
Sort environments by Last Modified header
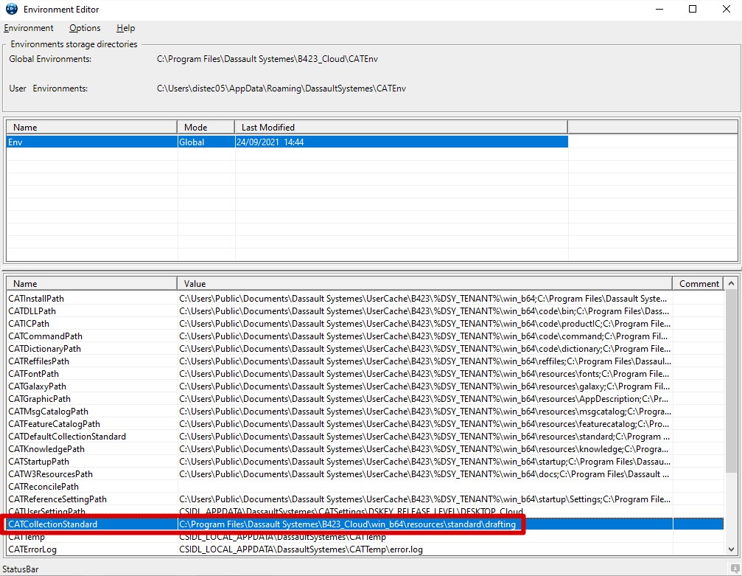click(x=400, y=127)
